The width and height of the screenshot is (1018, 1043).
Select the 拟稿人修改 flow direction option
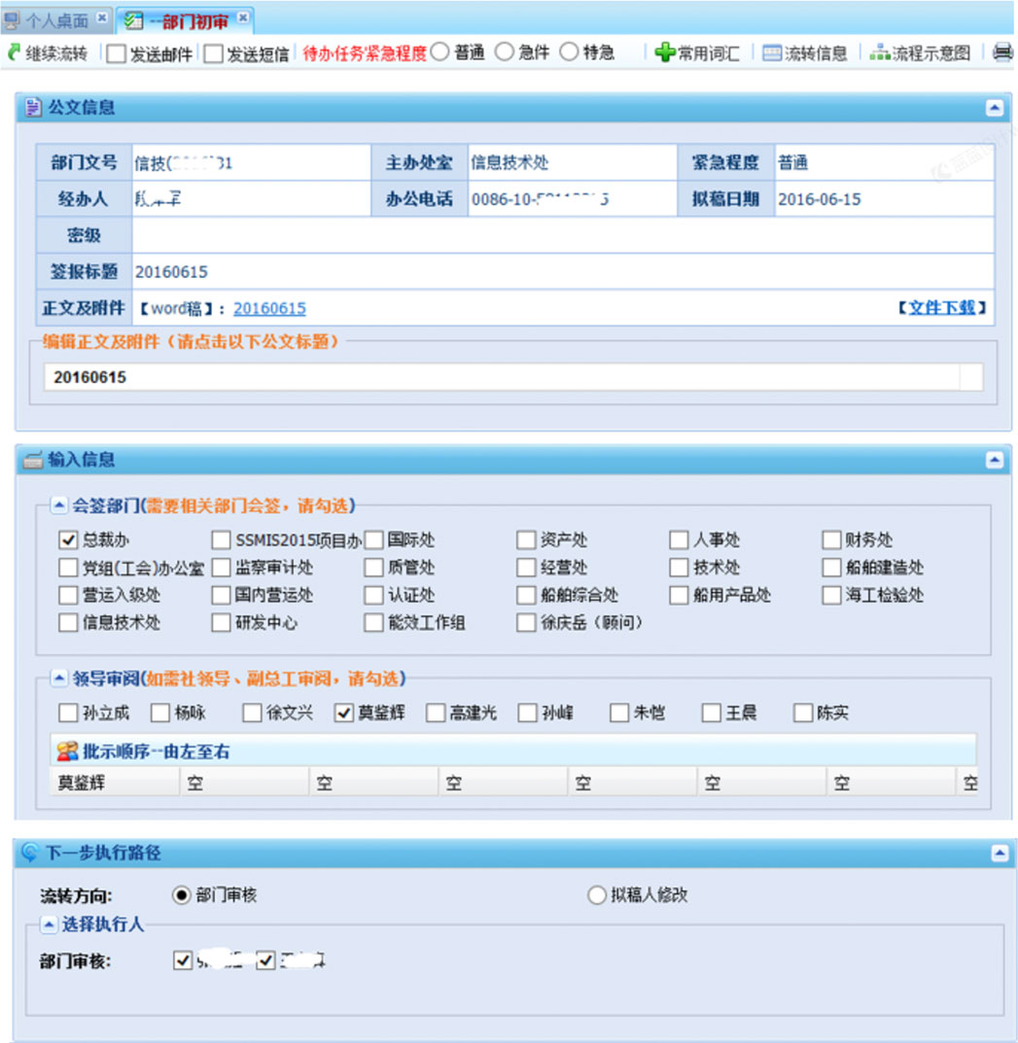(x=597, y=895)
